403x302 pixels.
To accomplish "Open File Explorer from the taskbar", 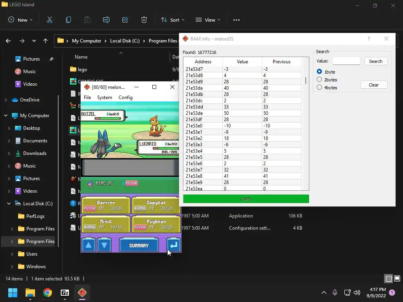I will [30, 293].
